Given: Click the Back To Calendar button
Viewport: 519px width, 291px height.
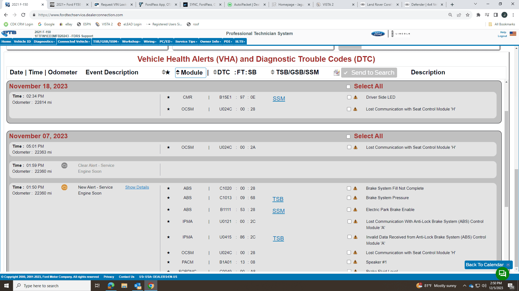Looking at the screenshot, I should point(485,265).
